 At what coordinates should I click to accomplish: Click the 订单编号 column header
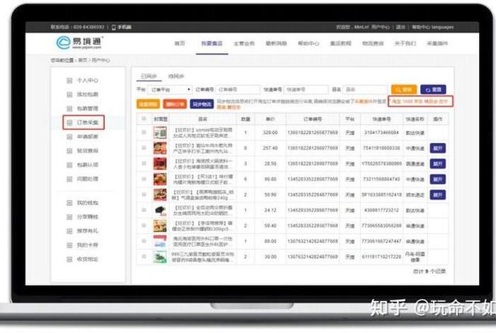tap(312, 119)
